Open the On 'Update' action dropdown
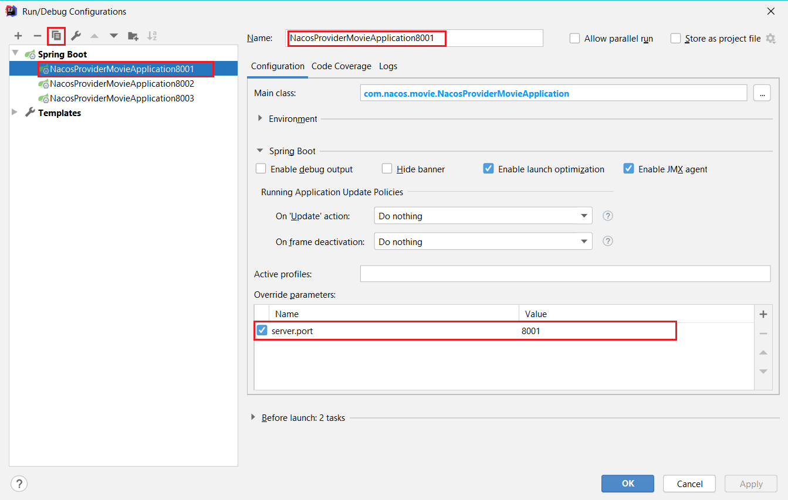 pyautogui.click(x=483, y=216)
